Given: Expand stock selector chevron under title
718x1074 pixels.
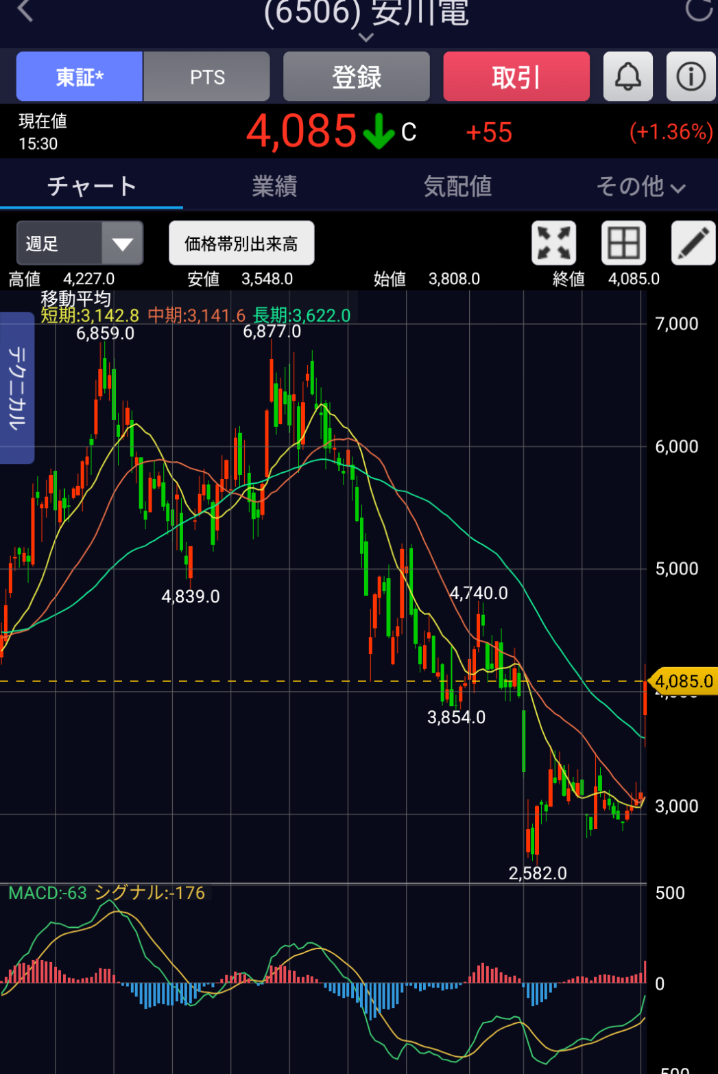Looking at the screenshot, I should pyautogui.click(x=366, y=37).
